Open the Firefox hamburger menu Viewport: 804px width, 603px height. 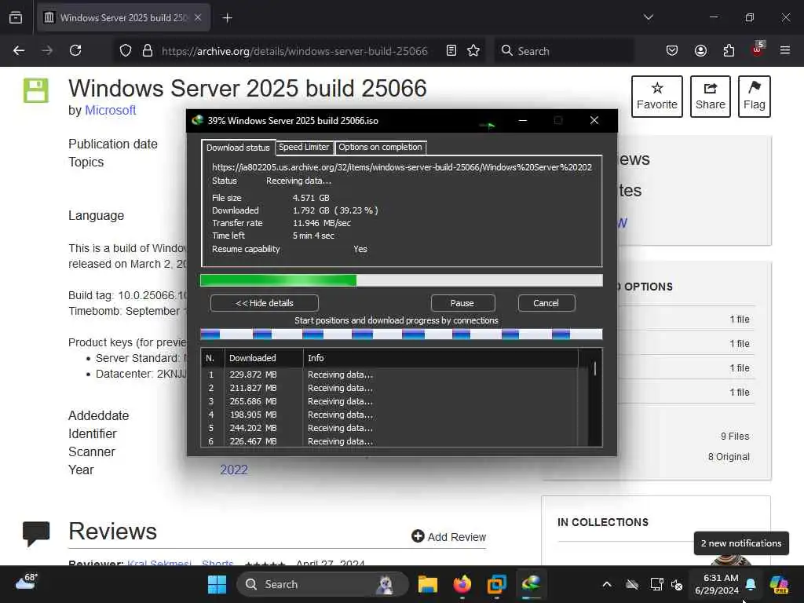point(785,50)
